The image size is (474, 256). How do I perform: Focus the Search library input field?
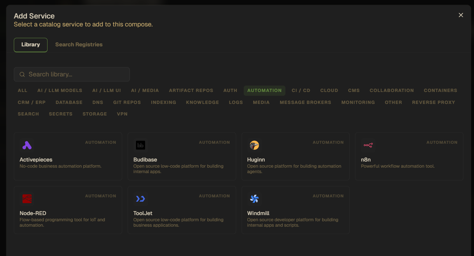(72, 74)
